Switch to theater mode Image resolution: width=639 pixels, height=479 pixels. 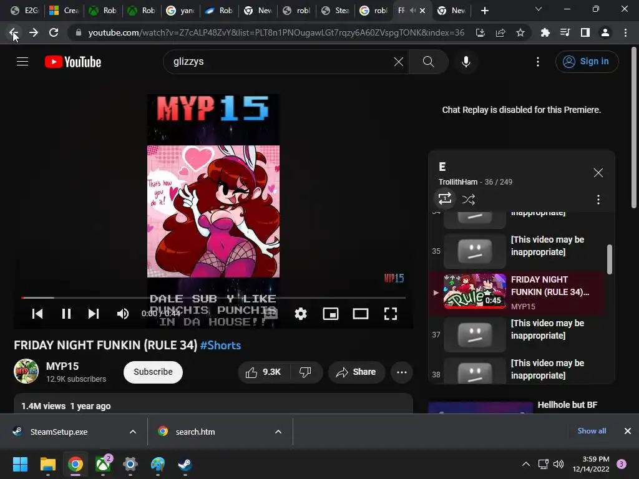361,314
